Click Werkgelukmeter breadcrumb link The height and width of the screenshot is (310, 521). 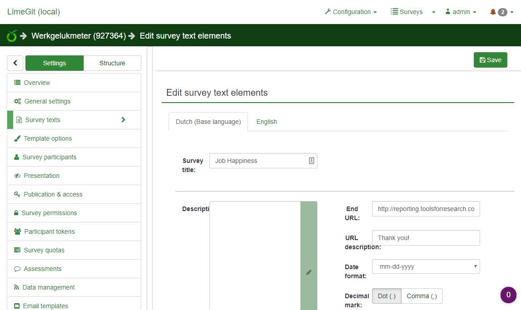pyautogui.click(x=78, y=36)
